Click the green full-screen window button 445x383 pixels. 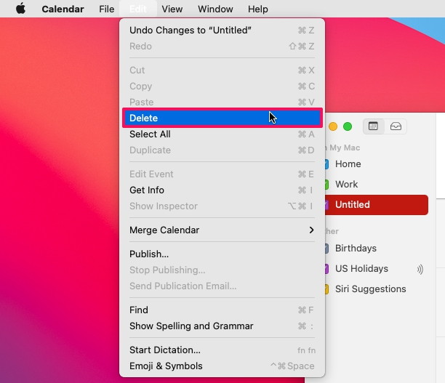[348, 126]
